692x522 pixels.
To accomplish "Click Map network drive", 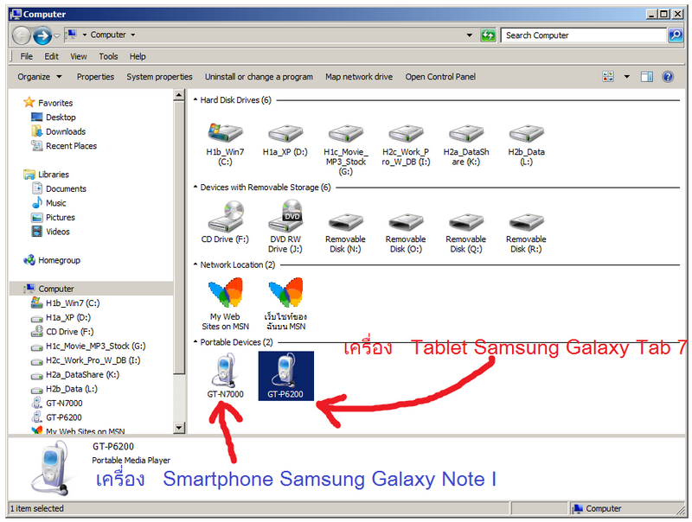I will [359, 77].
